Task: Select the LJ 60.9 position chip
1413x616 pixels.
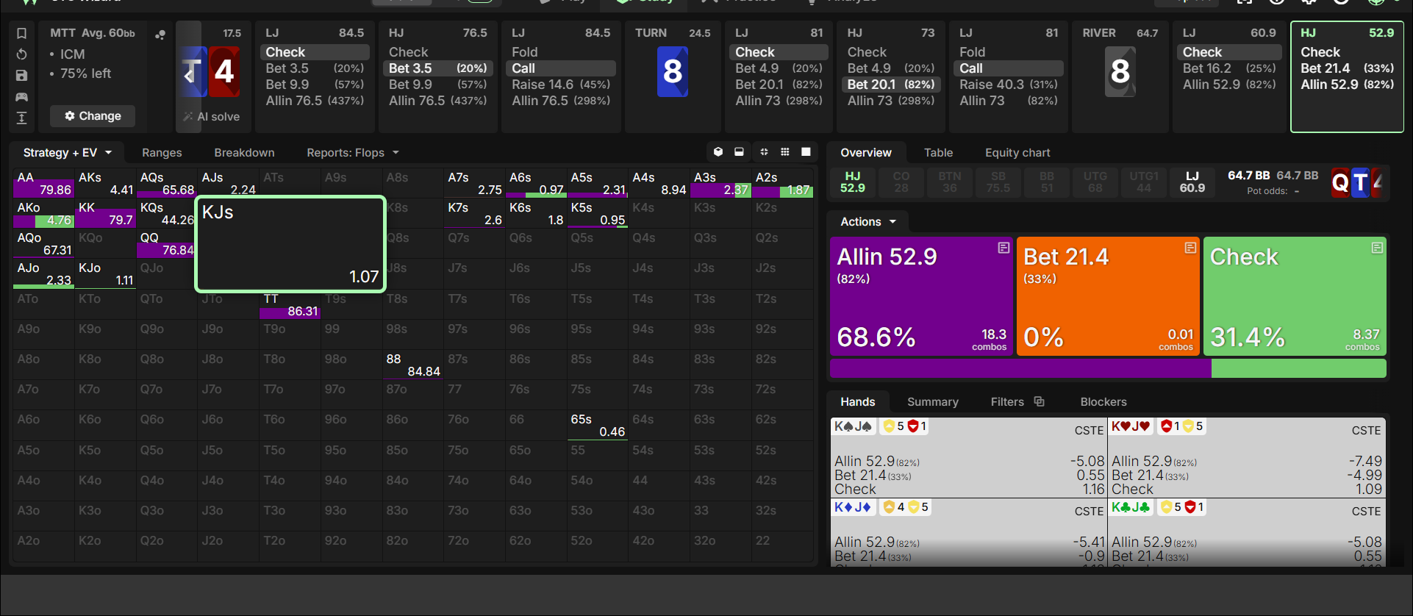Action: pyautogui.click(x=1192, y=182)
